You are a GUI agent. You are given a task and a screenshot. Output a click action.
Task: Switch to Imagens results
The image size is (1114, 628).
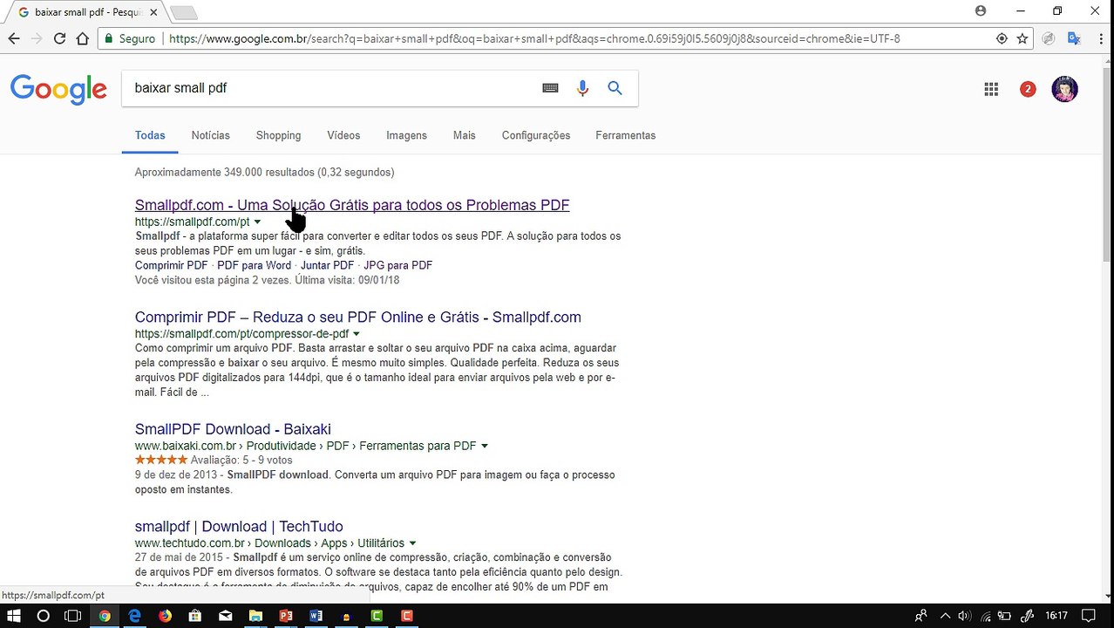point(406,135)
